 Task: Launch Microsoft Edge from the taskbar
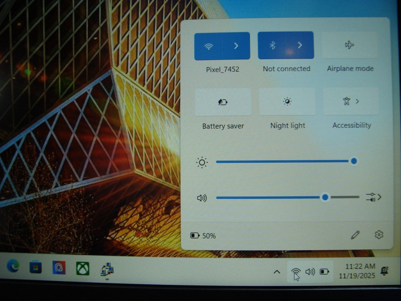[x=13, y=267]
